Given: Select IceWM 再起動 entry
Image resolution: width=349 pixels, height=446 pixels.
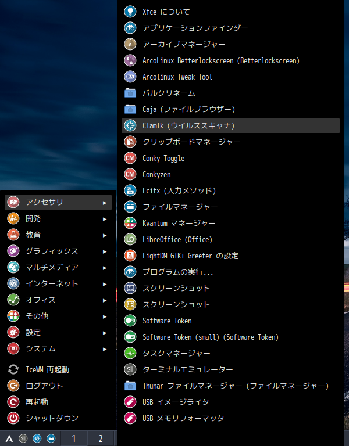Looking at the screenshot, I should coord(58,369).
